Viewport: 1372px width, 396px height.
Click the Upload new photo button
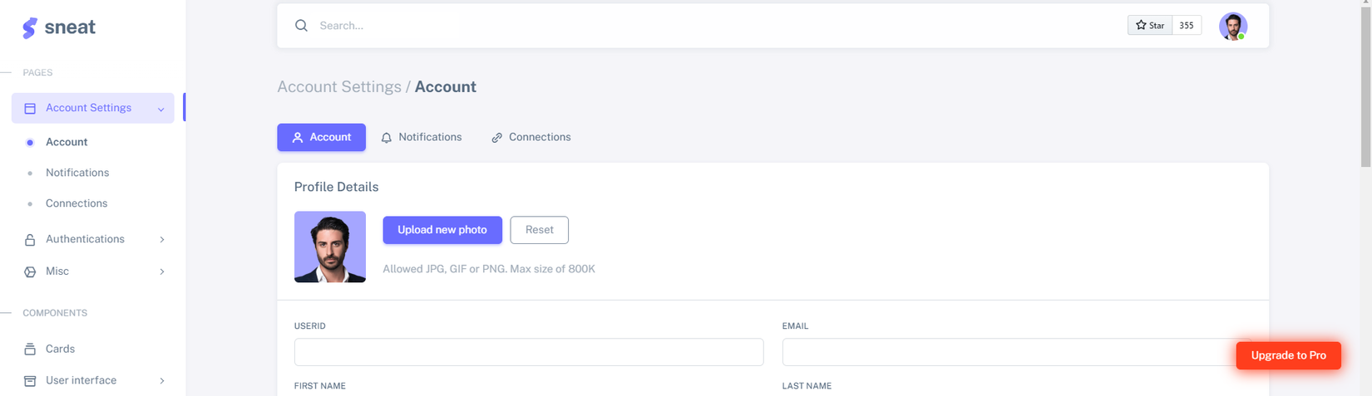coord(442,230)
